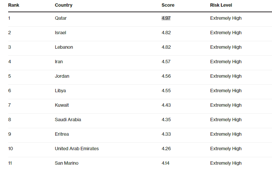The image size is (272, 171).
Task: Click San Marino's score 4.14
Action: click(x=166, y=163)
